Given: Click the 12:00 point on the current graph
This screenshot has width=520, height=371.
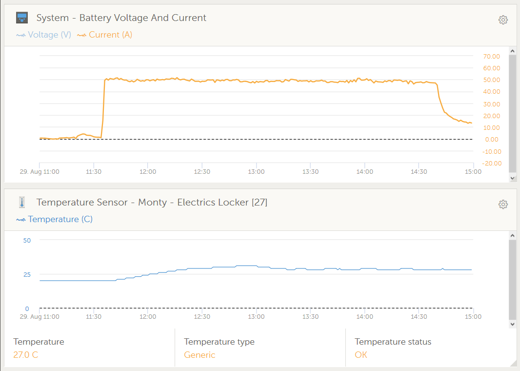Looking at the screenshot, I should tap(148, 80).
